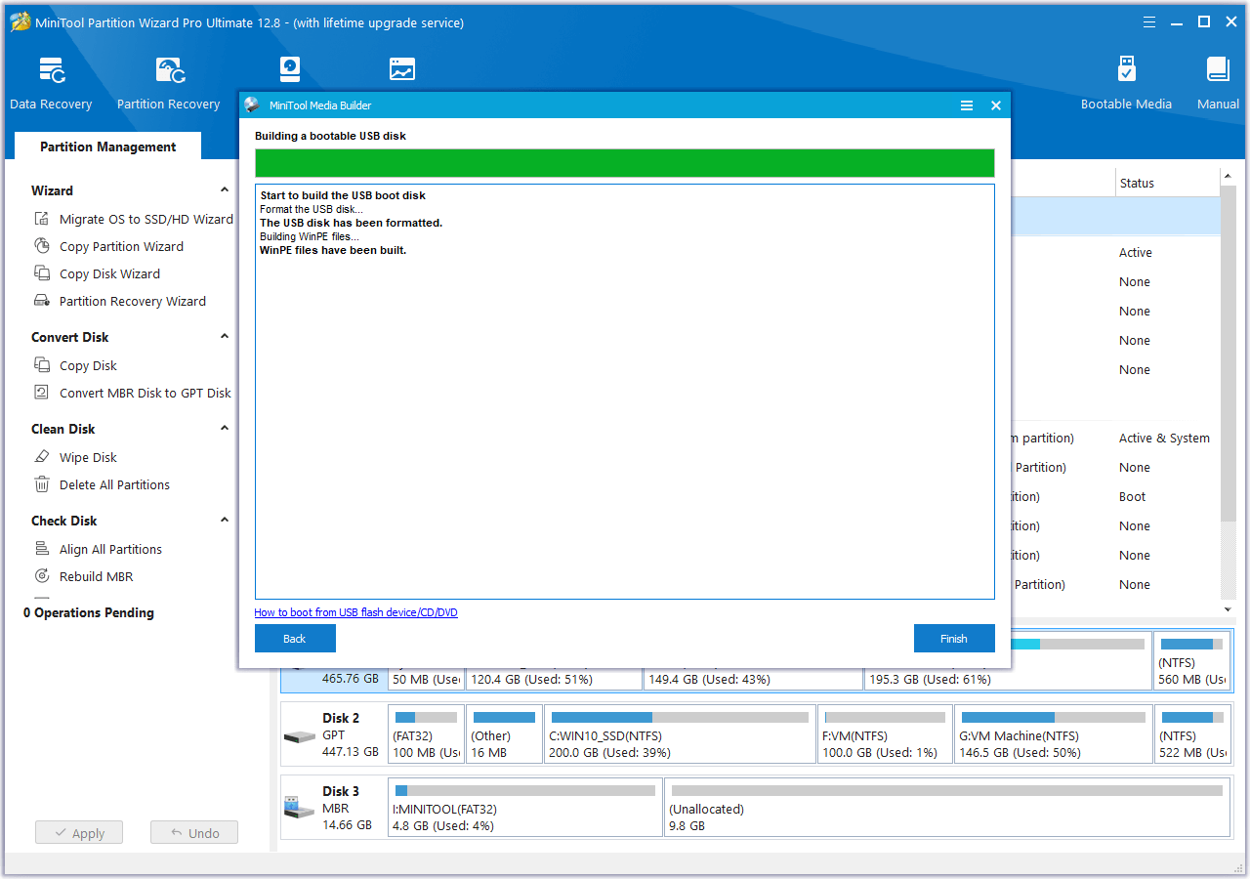Click the Disk Benchmark toolbar icon
This screenshot has width=1250, height=879.
point(290,69)
